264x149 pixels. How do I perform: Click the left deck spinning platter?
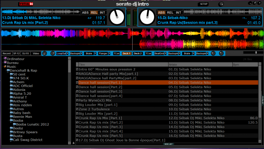117,17
